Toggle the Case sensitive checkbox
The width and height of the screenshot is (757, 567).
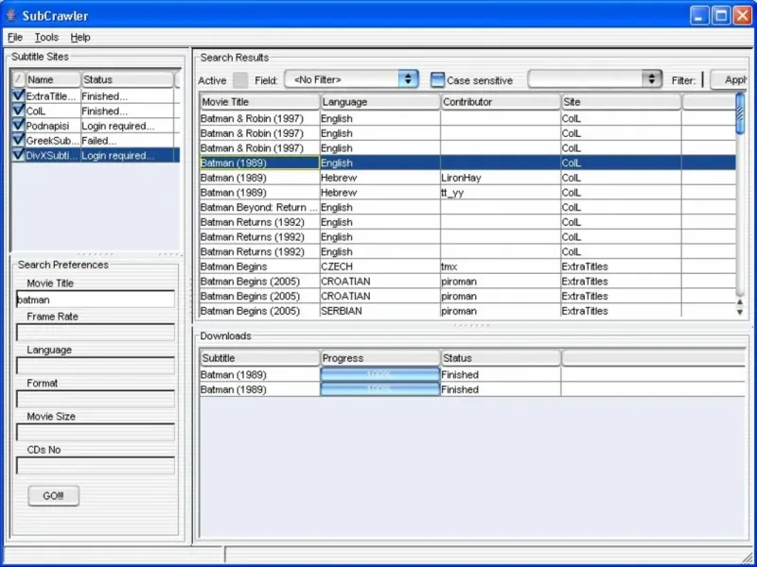(437, 80)
